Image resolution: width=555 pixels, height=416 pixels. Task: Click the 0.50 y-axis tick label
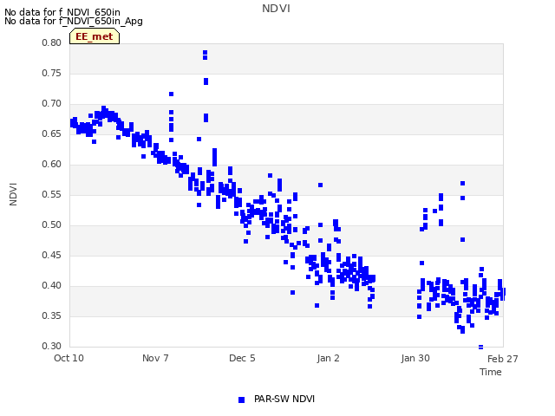coord(52,225)
